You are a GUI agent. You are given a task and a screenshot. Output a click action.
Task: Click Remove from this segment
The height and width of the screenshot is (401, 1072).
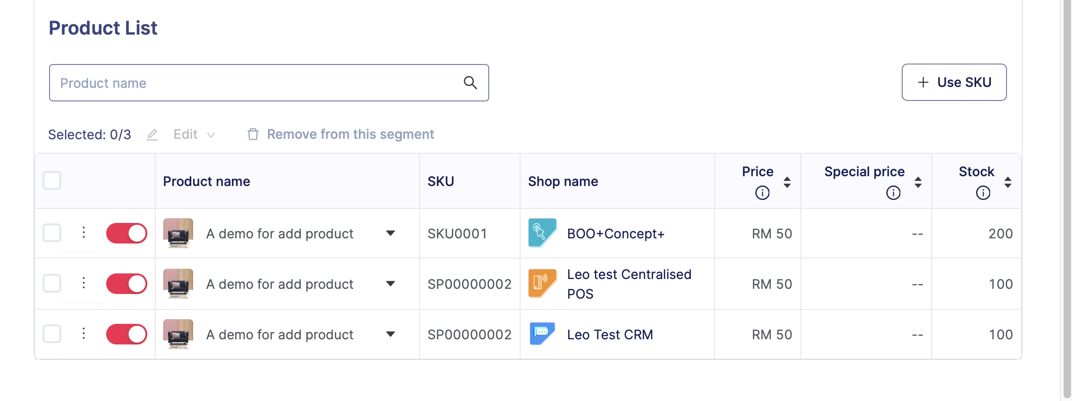click(x=340, y=135)
